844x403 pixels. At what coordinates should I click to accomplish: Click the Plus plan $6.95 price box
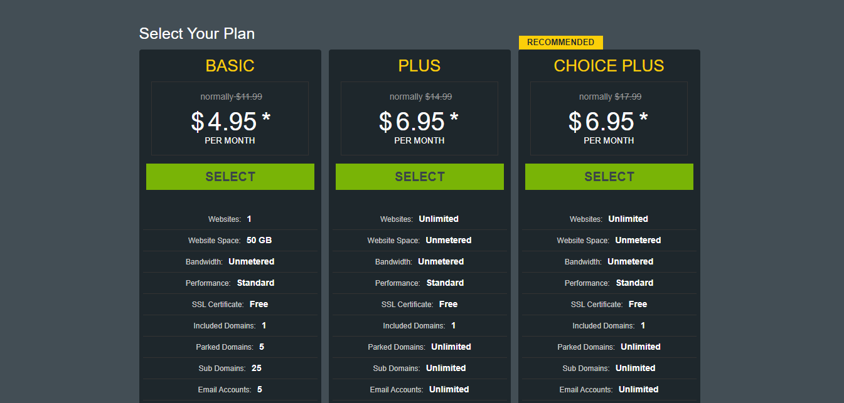420,118
